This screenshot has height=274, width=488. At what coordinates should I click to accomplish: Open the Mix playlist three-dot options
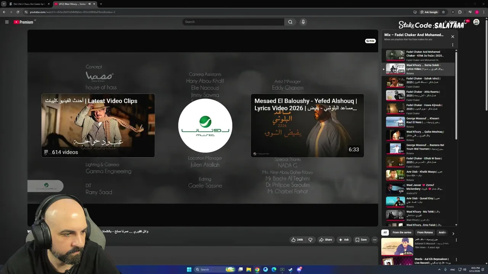[453, 45]
